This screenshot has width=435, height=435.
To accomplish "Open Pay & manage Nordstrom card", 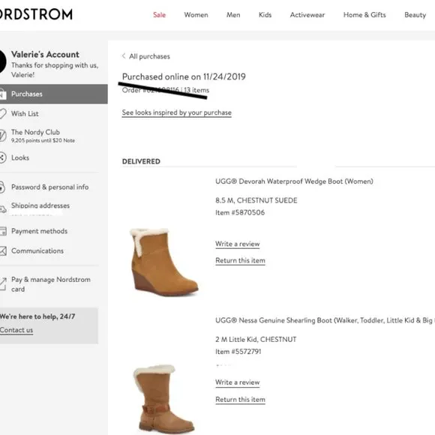I will coord(51,284).
